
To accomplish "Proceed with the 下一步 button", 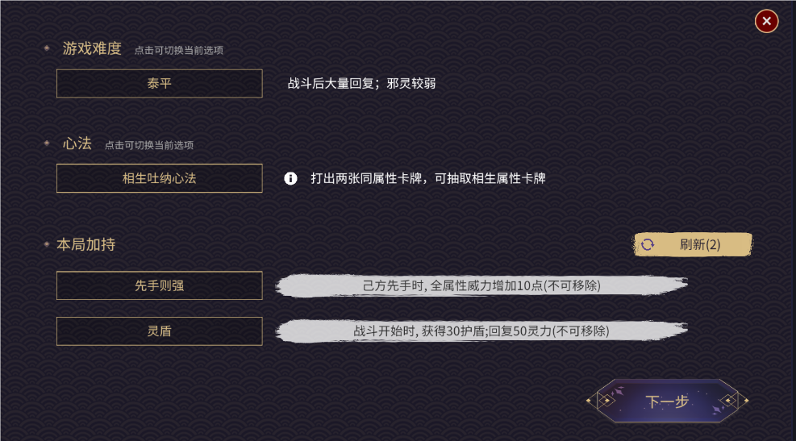I will click(x=667, y=401).
